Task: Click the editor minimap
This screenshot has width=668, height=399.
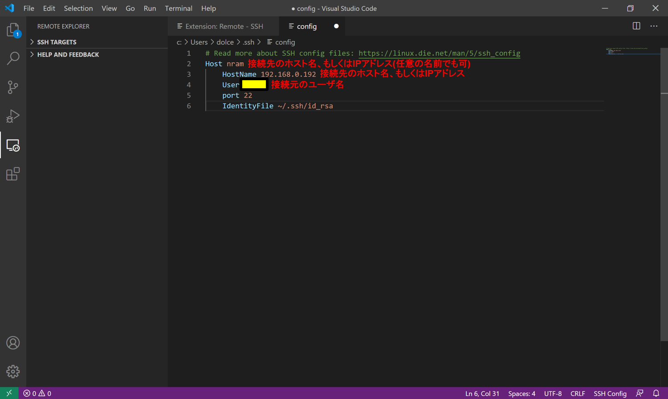Action: click(x=632, y=51)
